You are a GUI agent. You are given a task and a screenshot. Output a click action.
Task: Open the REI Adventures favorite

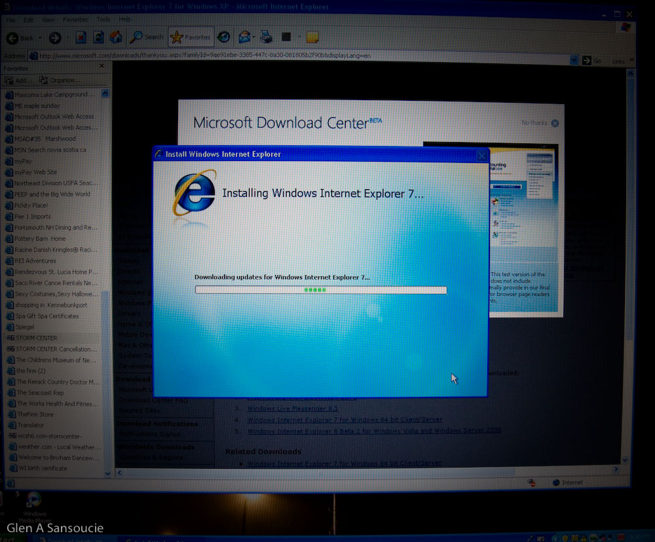(35, 261)
